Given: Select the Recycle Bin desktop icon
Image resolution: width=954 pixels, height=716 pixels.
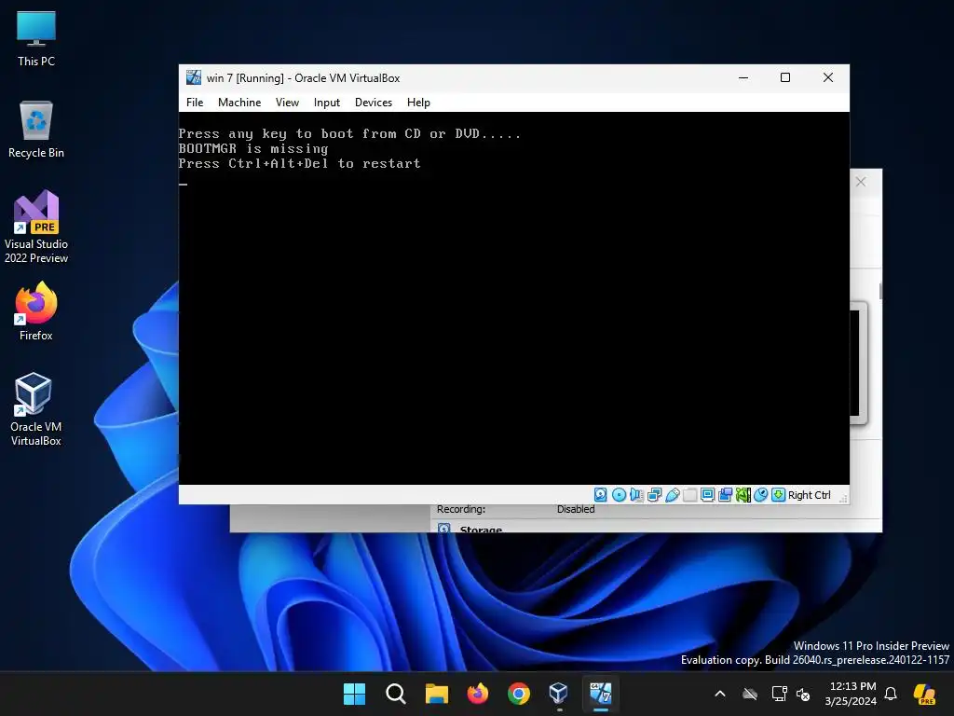Looking at the screenshot, I should [x=36, y=129].
